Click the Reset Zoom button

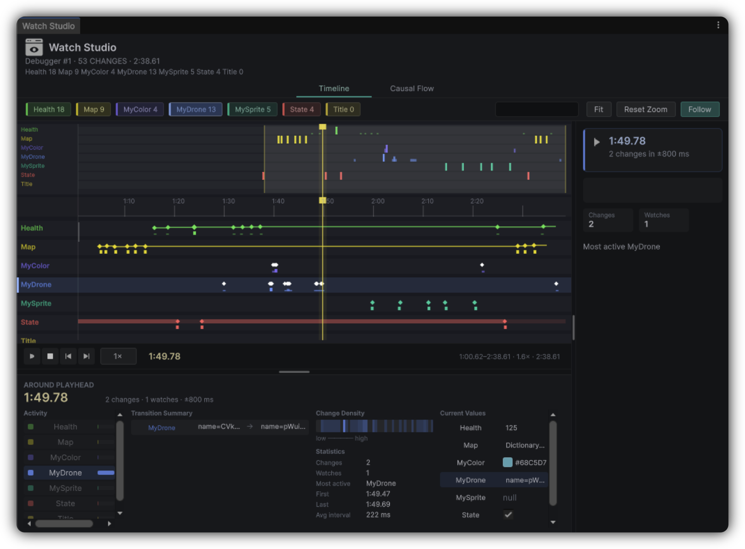point(645,109)
